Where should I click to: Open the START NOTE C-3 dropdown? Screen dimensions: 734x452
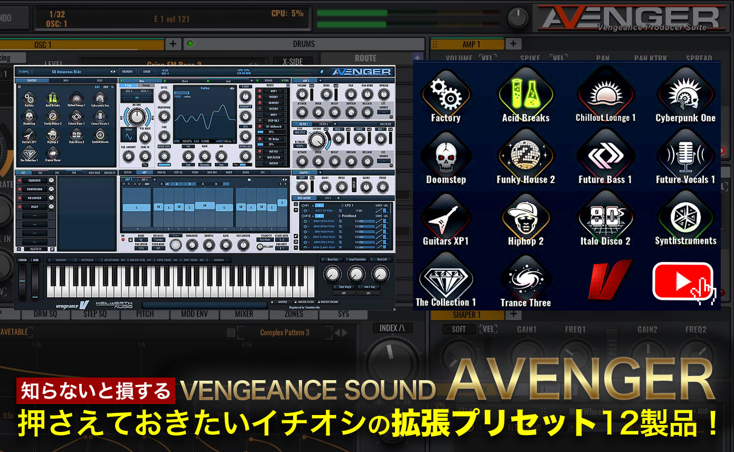click(x=283, y=240)
